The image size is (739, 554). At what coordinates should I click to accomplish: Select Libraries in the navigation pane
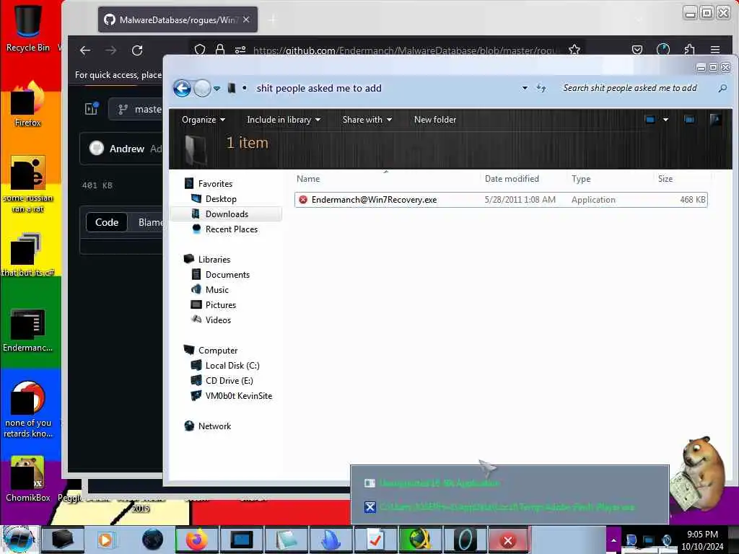(x=214, y=260)
